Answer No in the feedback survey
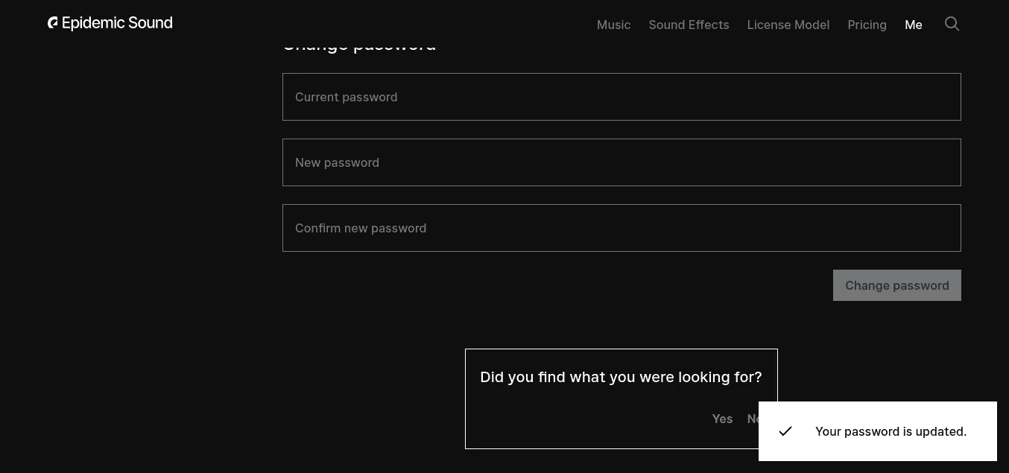Image resolution: width=1009 pixels, height=473 pixels. (x=753, y=419)
